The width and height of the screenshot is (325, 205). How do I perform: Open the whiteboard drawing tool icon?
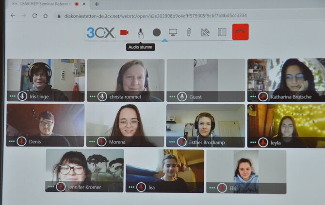pos(205,32)
